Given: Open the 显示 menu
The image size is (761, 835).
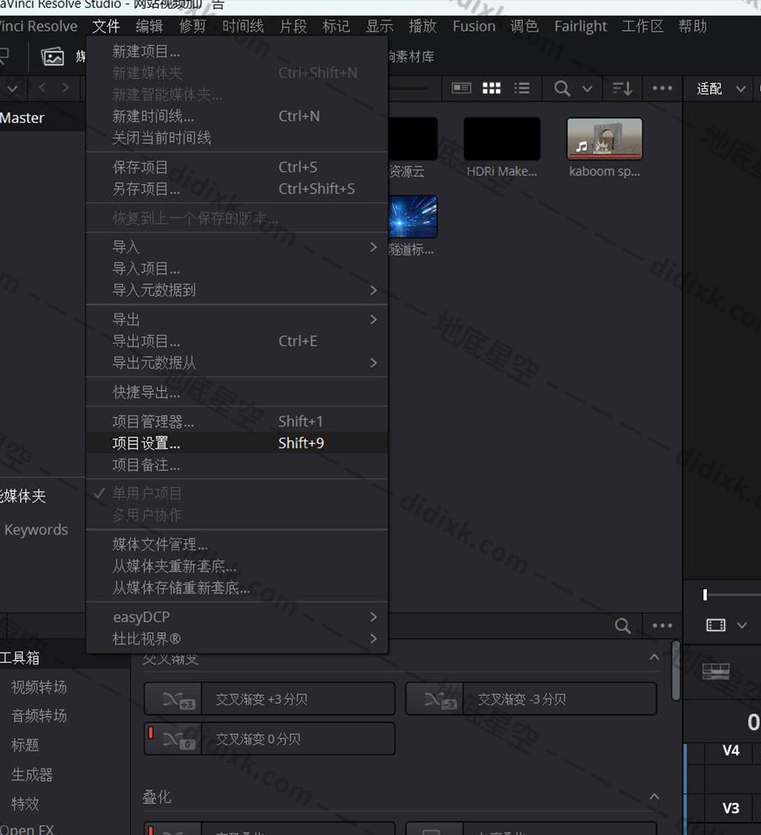Looking at the screenshot, I should (x=379, y=26).
